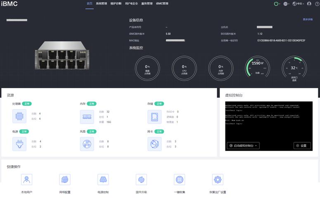Click the 磁盘占用率 disk usage gauge
320x206 pixels.
(x=147, y=68)
